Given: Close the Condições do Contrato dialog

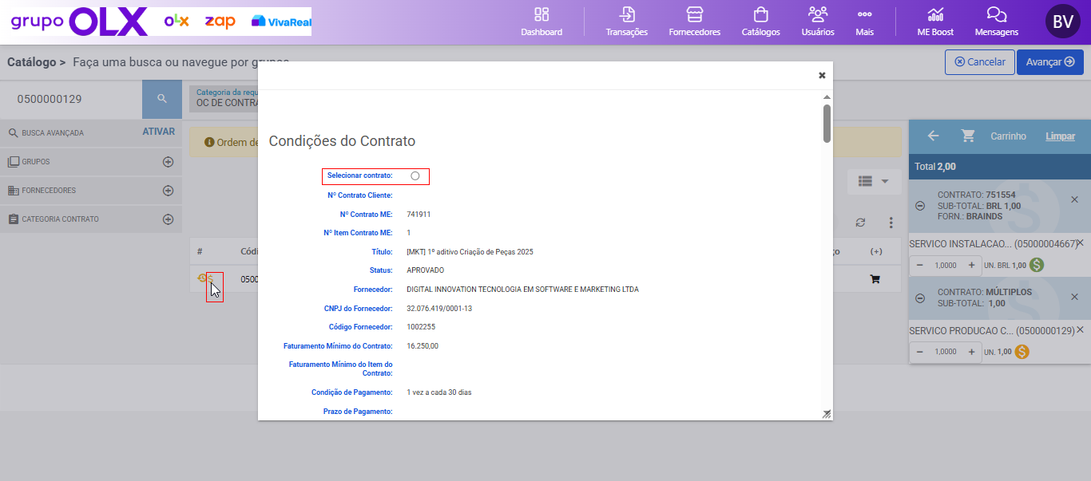Looking at the screenshot, I should [x=822, y=75].
